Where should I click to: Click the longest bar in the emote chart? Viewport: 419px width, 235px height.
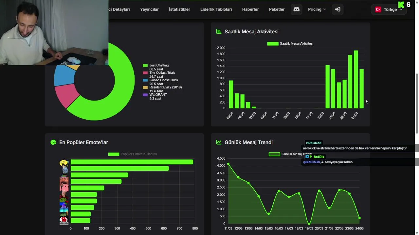(x=132, y=162)
